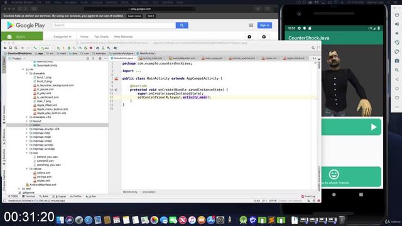
Task: Tap the emulator recents square navigation button
Action: 361,195
